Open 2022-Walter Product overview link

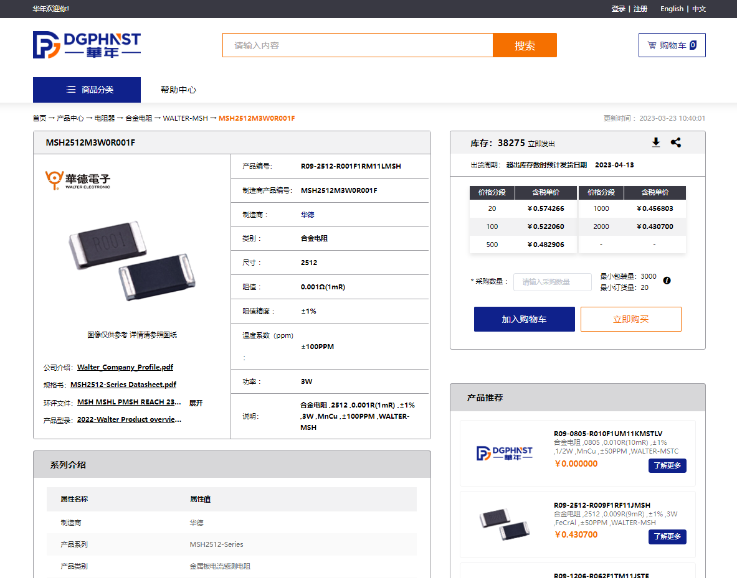click(129, 419)
